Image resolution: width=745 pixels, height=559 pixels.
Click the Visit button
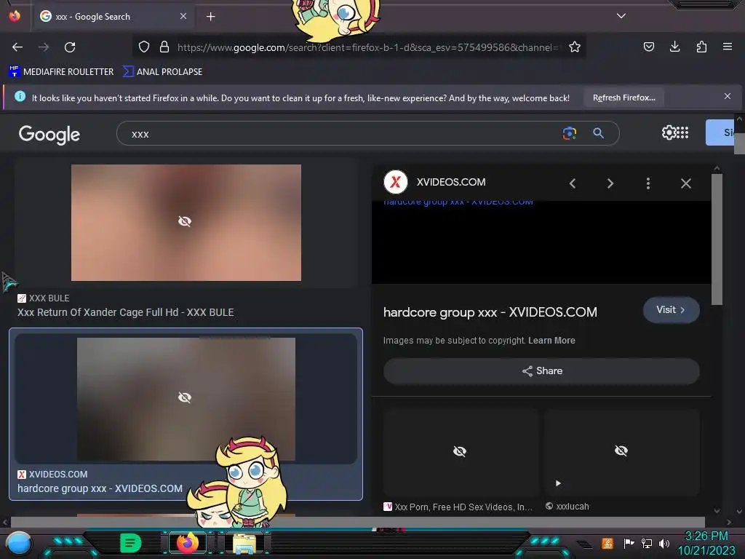[671, 310]
